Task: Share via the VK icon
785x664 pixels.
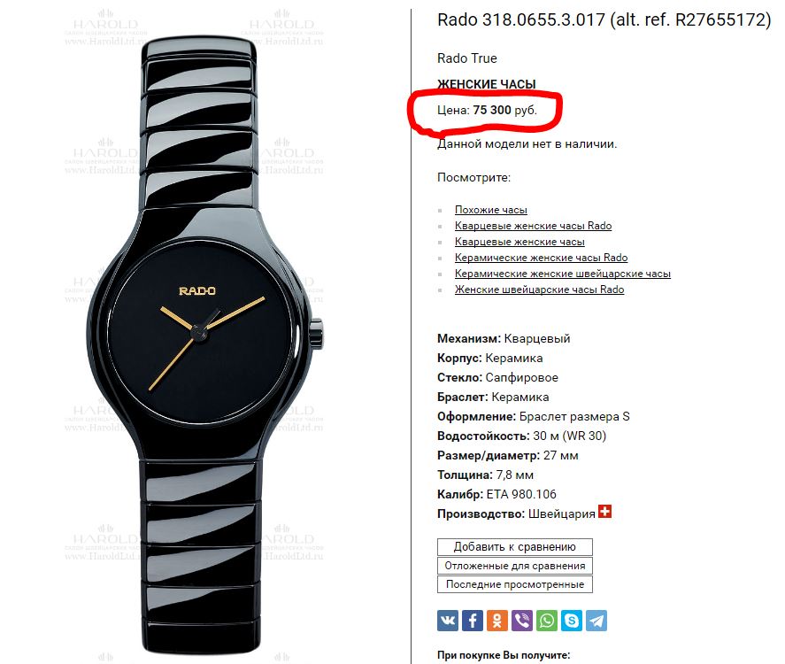Action: [448, 621]
